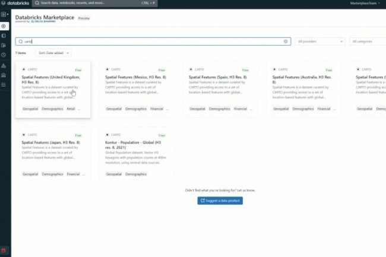
Task: Click the Free label on Japan card
Action: pyautogui.click(x=78, y=135)
